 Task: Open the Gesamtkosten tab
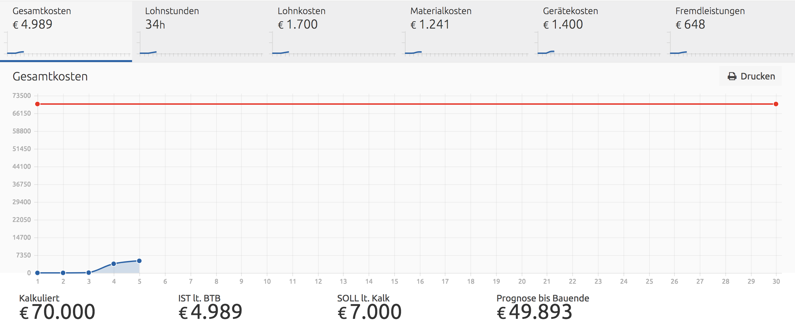tap(66, 31)
